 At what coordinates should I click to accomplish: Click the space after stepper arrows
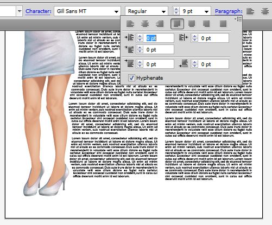pos(195,64)
